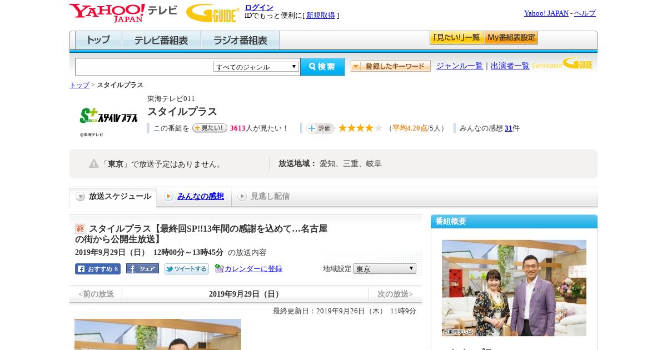Click the スタイルプラス program logo
667x350 pixels.
click(x=108, y=116)
